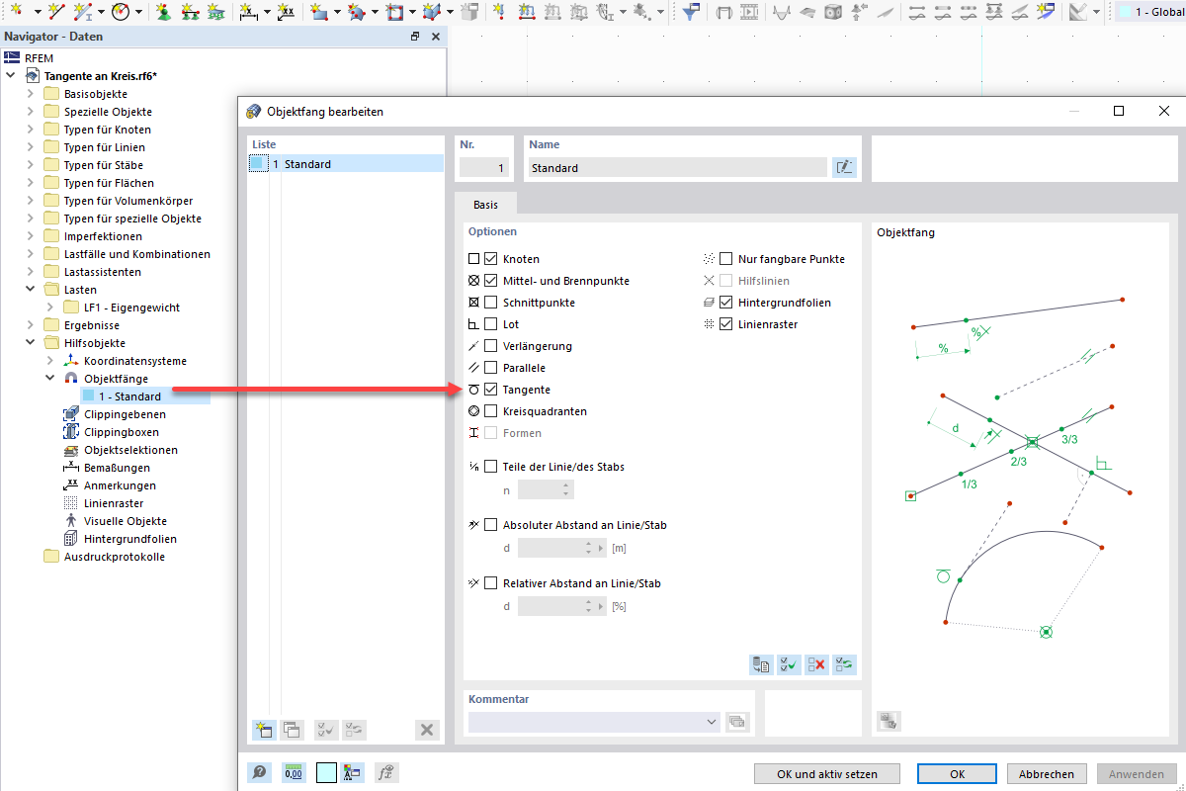Click the cyan color swatch at dialog bottom

click(326, 772)
